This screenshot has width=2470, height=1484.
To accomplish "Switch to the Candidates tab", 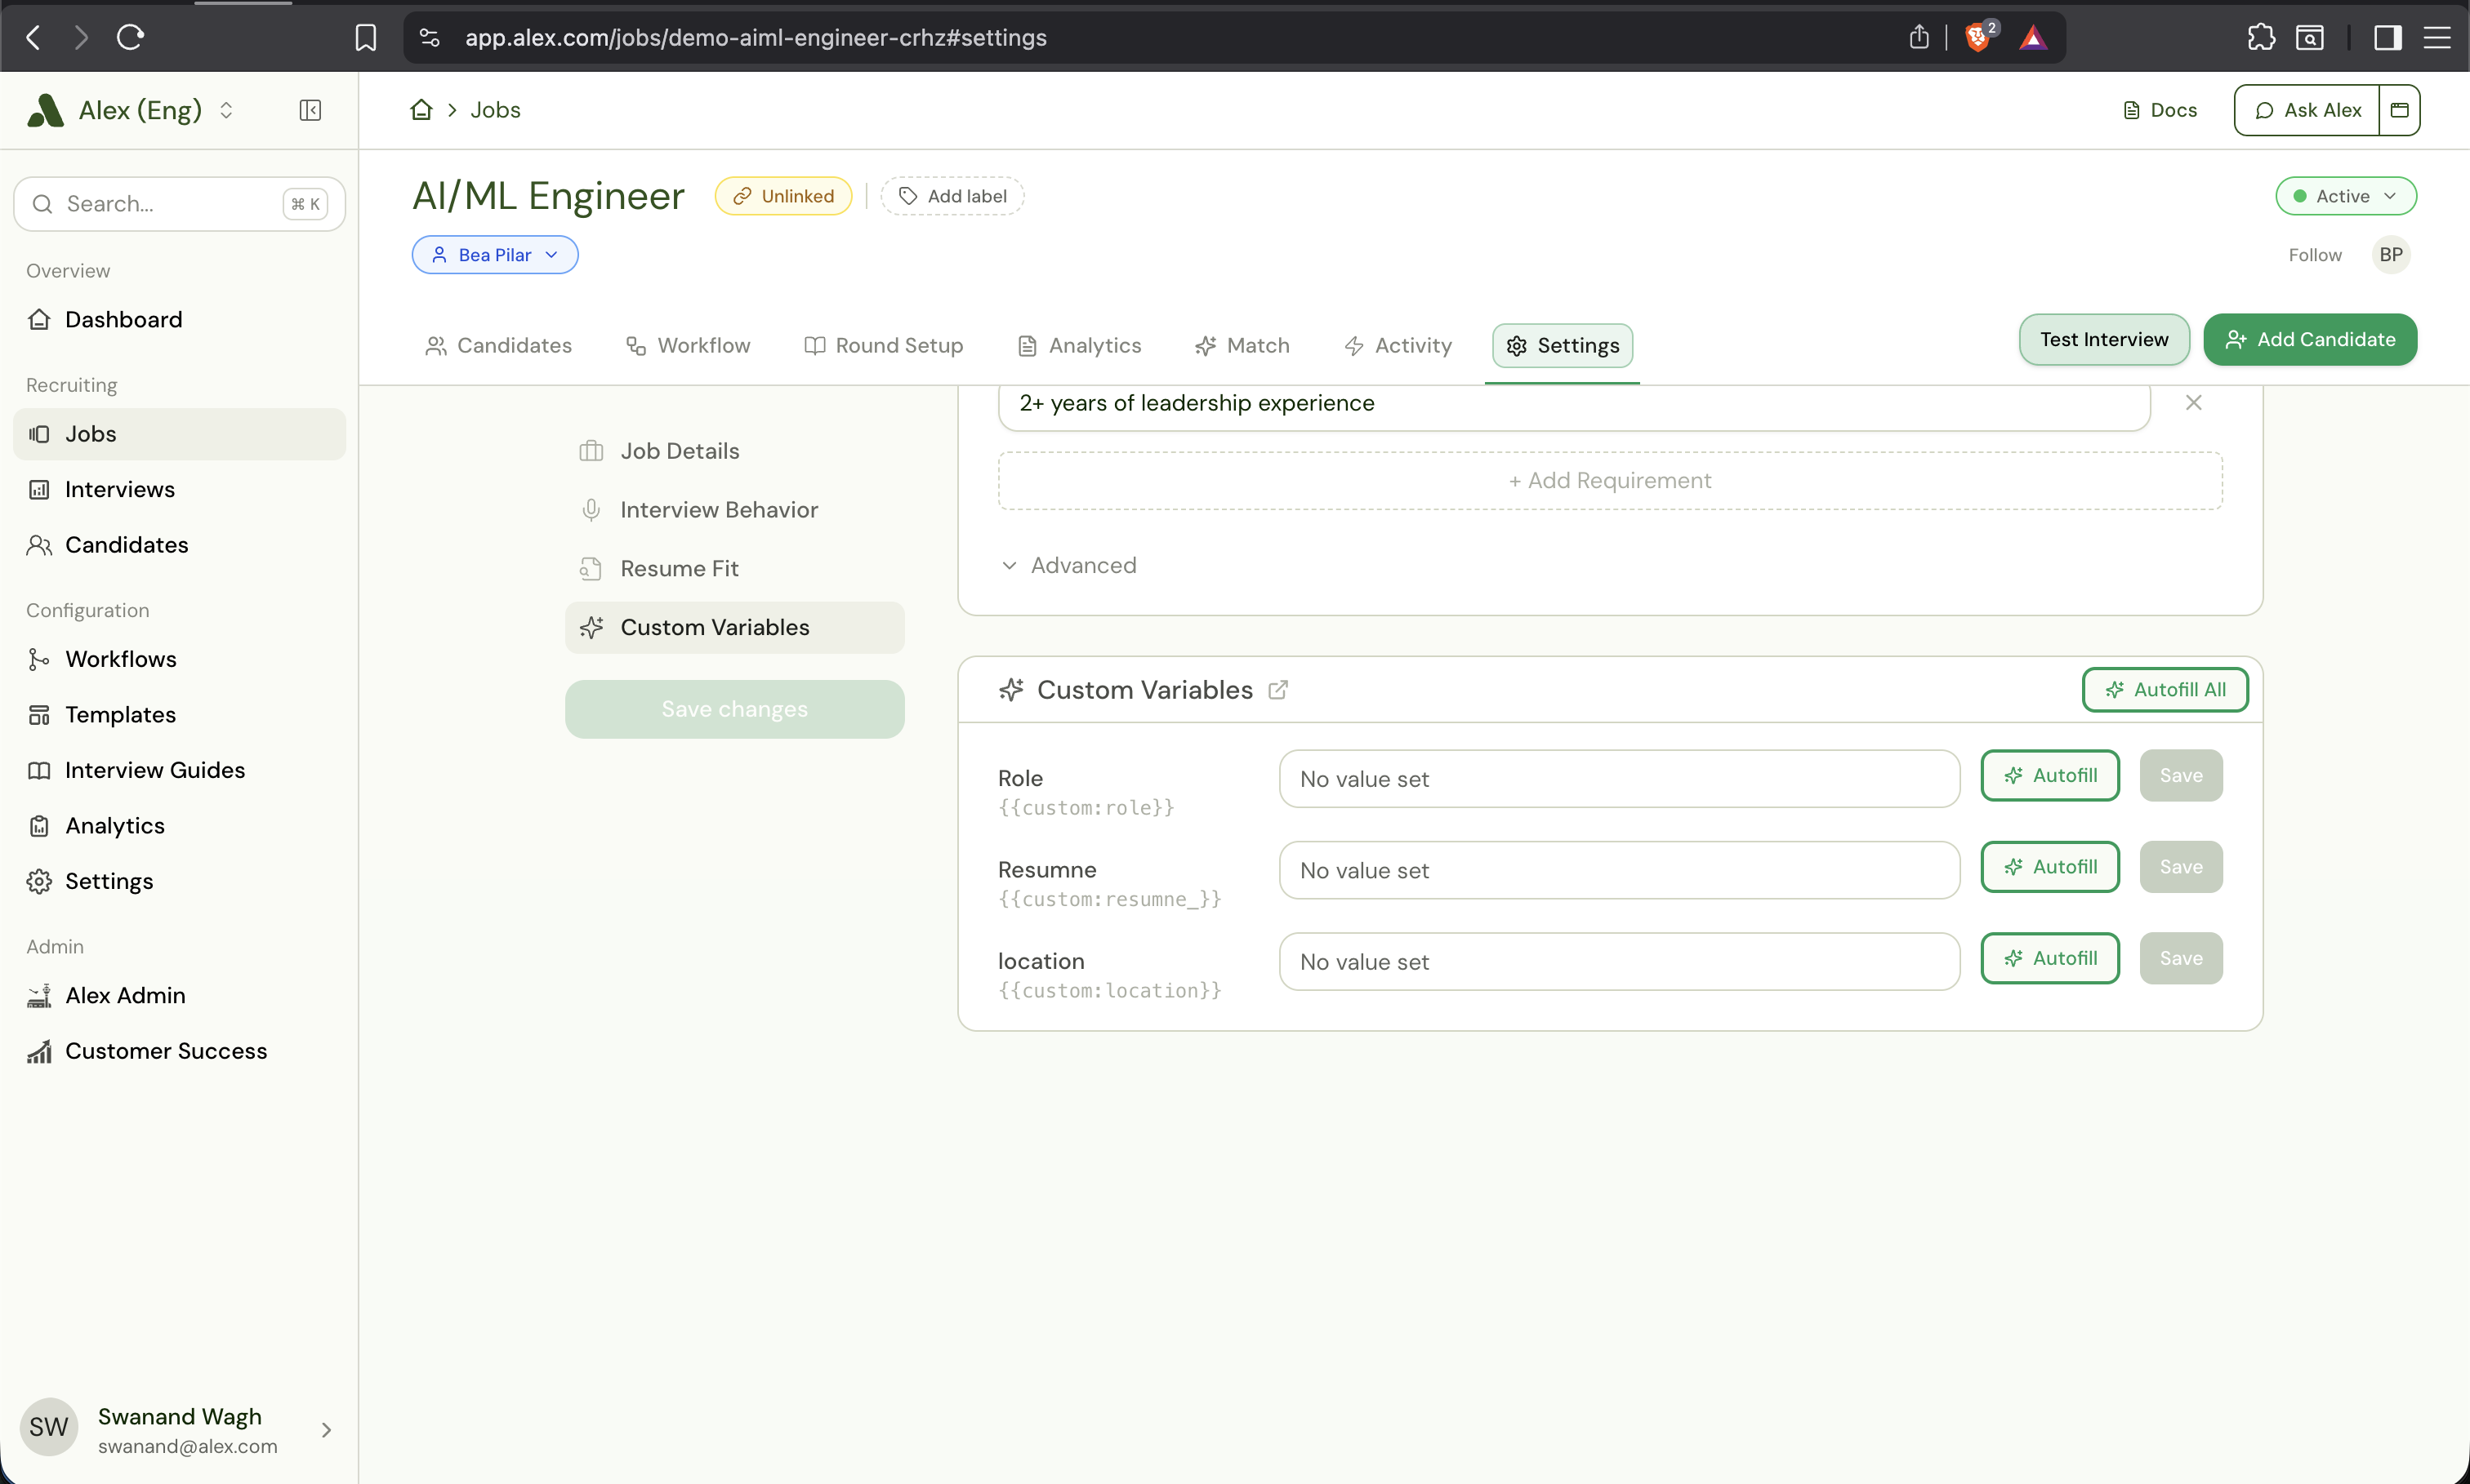I will pos(498,346).
